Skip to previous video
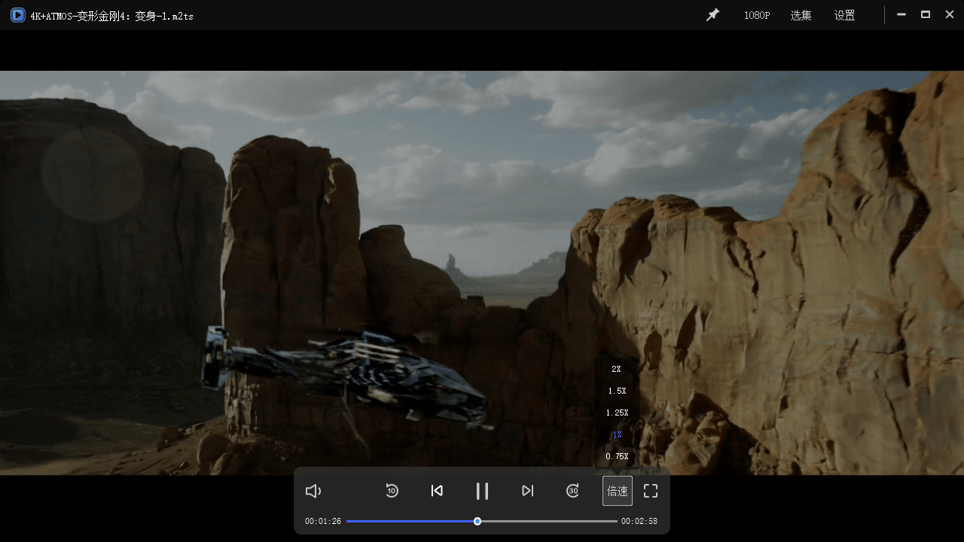This screenshot has height=542, width=964. click(x=437, y=491)
